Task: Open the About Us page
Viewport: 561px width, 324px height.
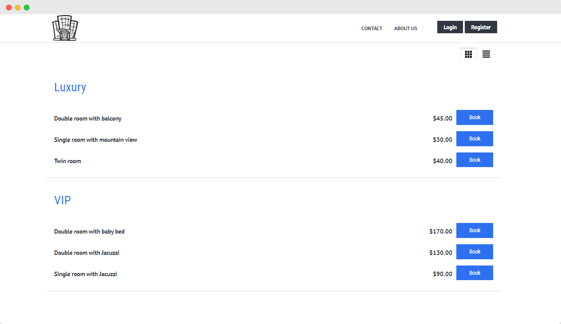Action: (406, 28)
